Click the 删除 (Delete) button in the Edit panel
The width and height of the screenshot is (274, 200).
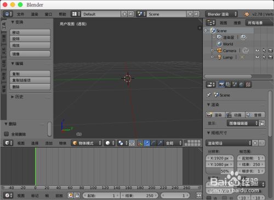pyautogui.click(x=30, y=87)
